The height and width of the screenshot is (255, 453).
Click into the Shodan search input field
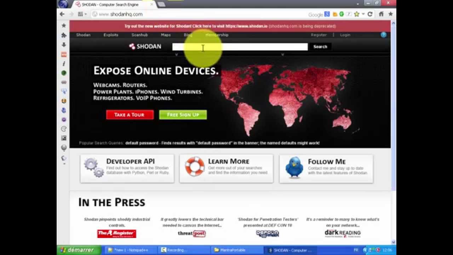pos(240,46)
